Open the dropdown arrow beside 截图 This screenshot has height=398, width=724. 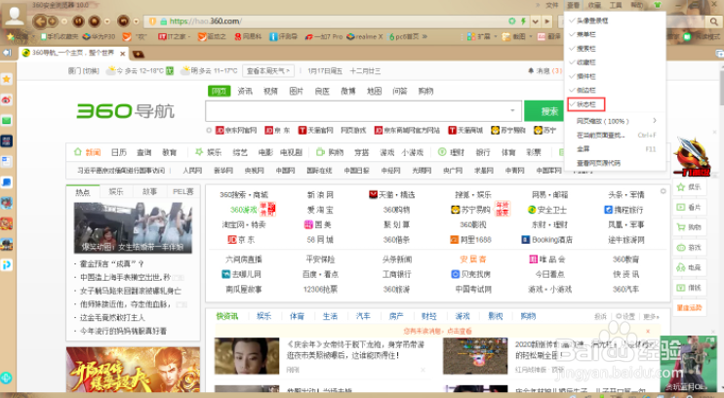(531, 36)
